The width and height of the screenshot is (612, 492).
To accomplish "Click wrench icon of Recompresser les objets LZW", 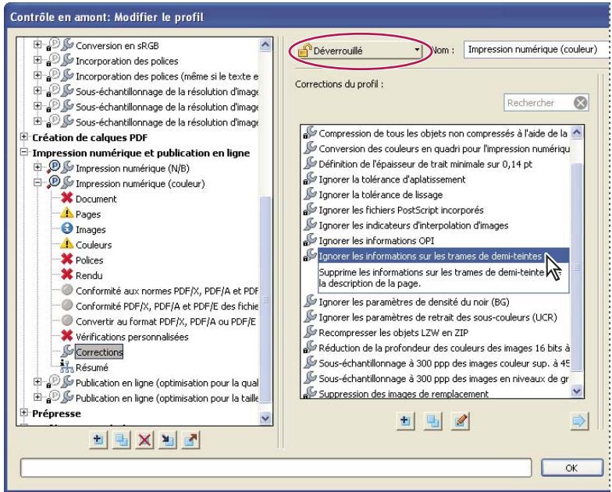I will [311, 332].
